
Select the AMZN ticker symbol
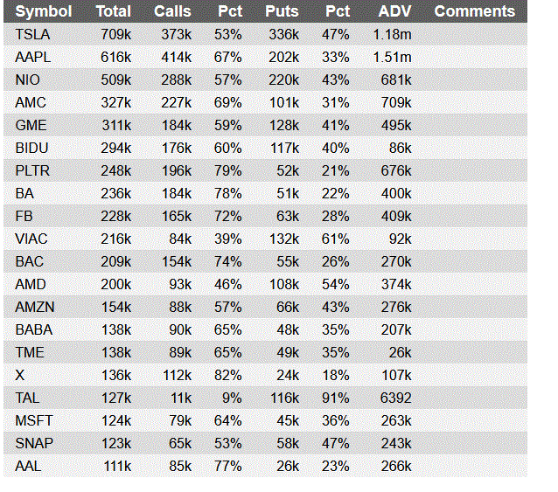click(x=34, y=307)
